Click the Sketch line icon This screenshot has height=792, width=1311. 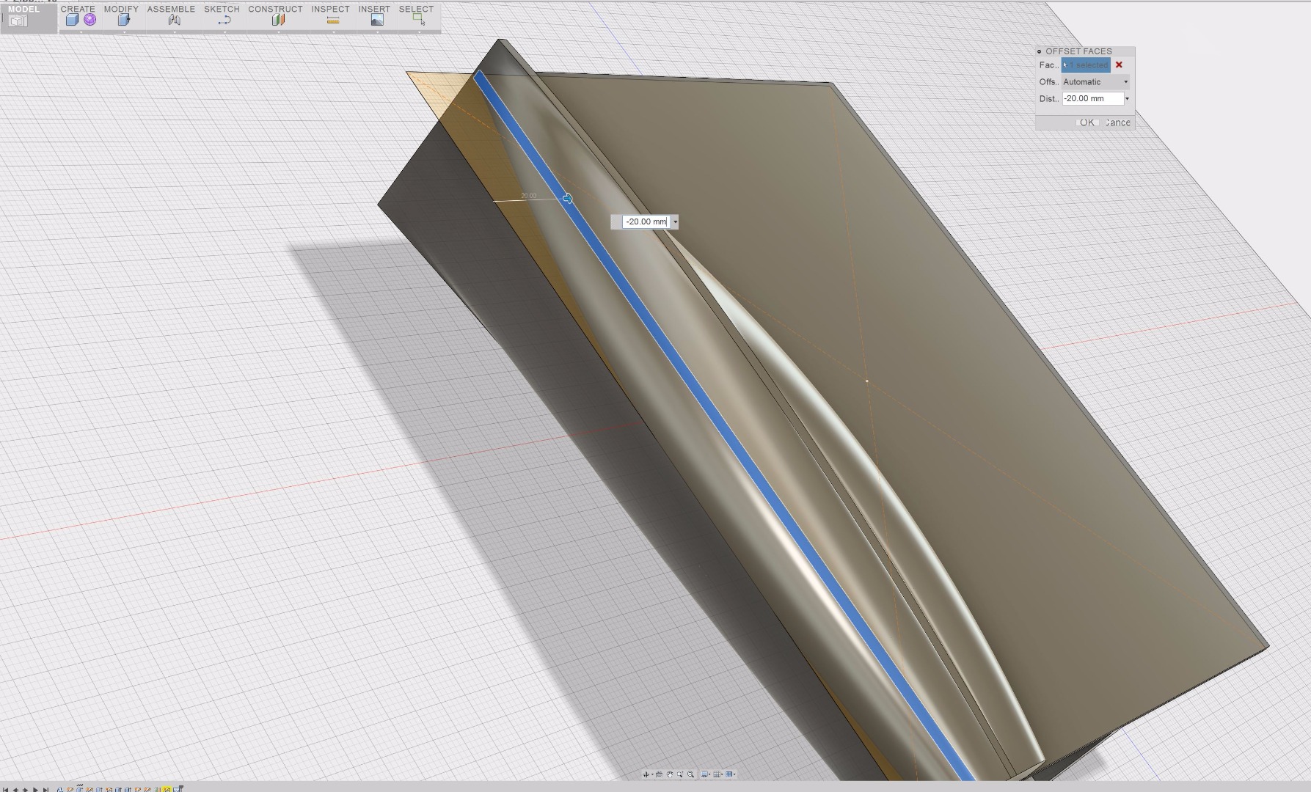pyautogui.click(x=224, y=21)
